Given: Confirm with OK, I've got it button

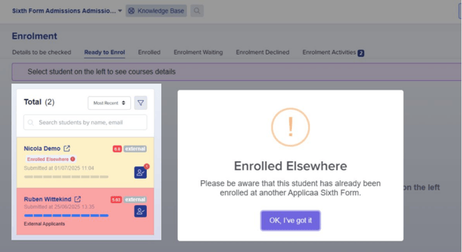Looking at the screenshot, I should point(290,220).
